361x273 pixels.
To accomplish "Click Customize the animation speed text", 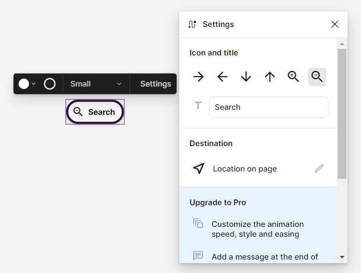I will pos(257,229).
